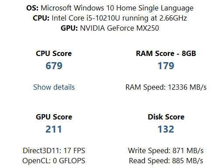Click the OpenCL 0 GFLOPS line
Screen dimensions: 214x168
coord(54,161)
